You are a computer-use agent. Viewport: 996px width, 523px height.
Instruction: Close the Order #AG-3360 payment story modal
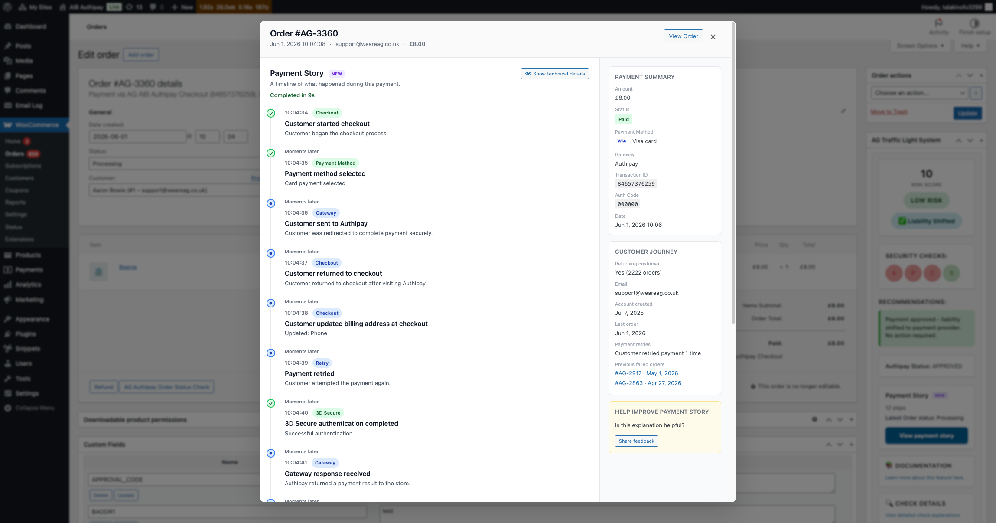pos(713,37)
